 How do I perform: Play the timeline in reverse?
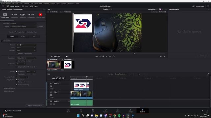(x=100, y=56)
